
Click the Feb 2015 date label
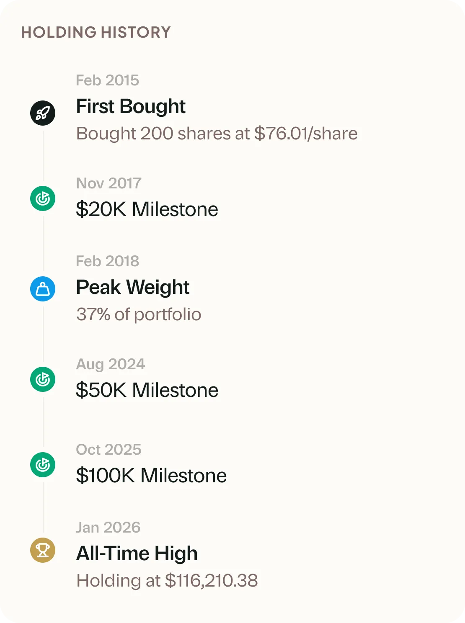point(107,80)
